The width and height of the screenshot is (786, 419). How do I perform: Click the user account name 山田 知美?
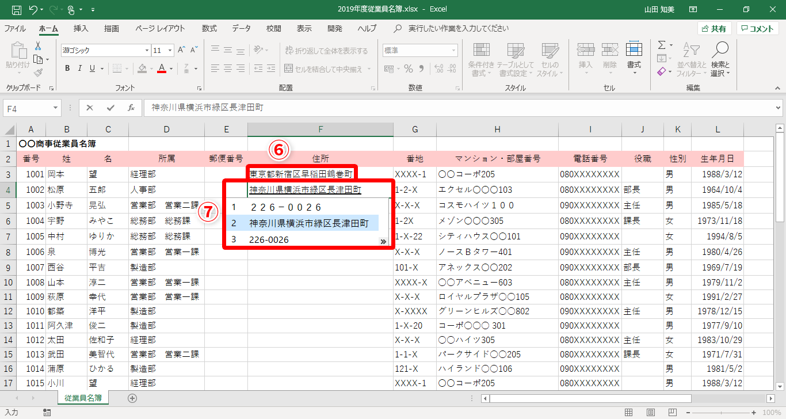coord(659,9)
